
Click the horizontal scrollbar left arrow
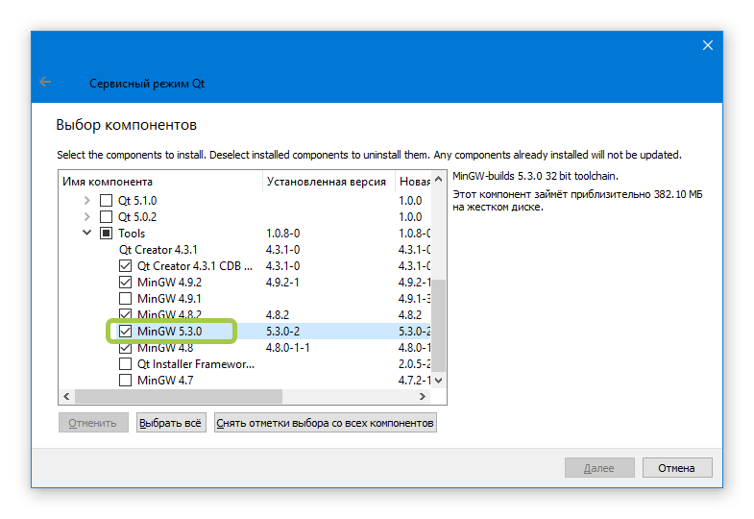click(66, 396)
